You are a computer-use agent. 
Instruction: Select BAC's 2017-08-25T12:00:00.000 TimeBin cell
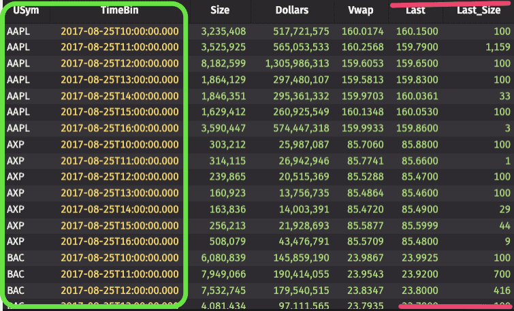tap(120, 289)
